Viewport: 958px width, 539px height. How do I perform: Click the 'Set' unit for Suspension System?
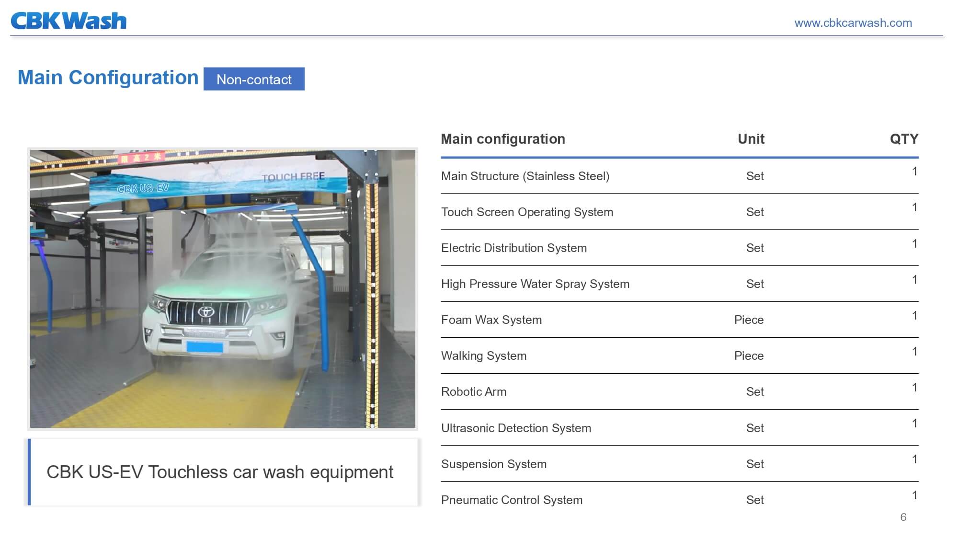[755, 464]
